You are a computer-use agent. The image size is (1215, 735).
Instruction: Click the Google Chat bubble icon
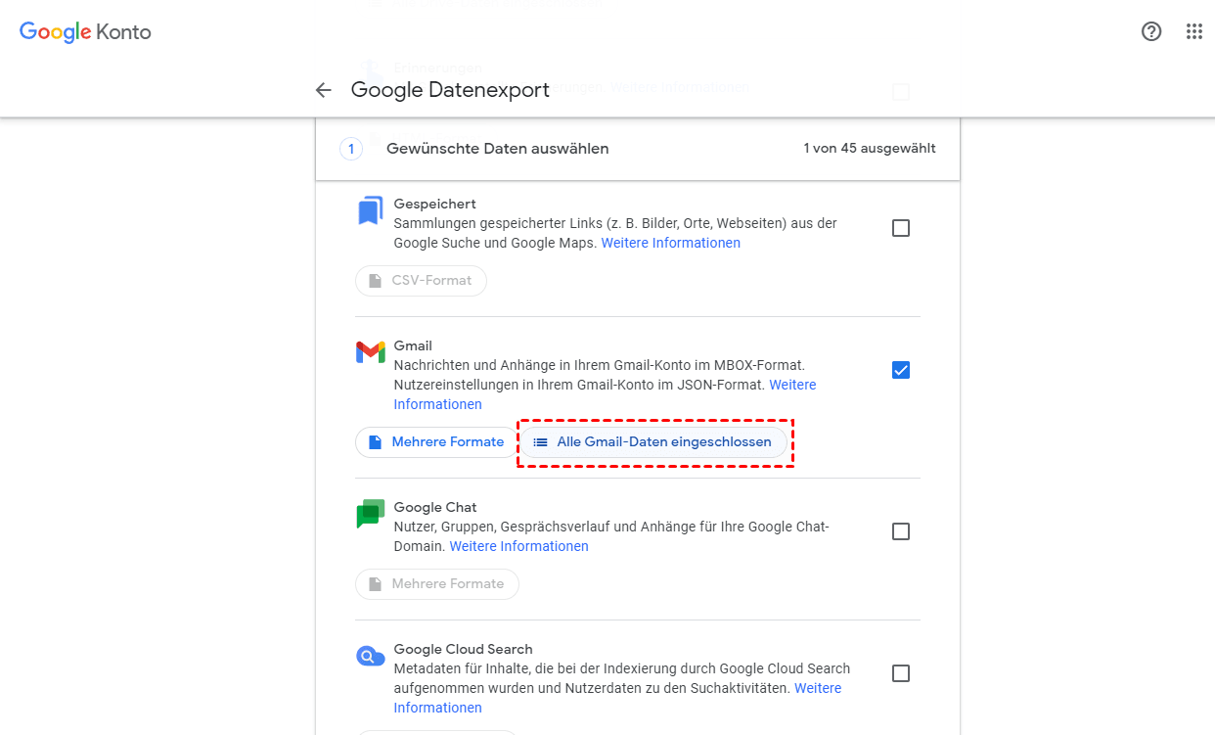click(371, 514)
